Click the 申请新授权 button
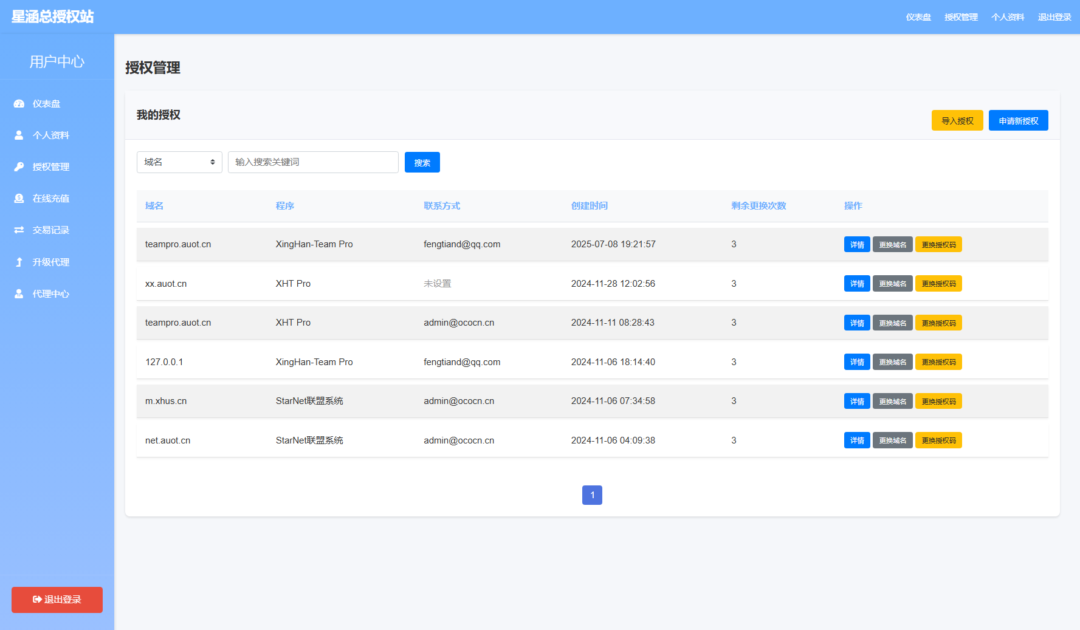 (x=1018, y=121)
